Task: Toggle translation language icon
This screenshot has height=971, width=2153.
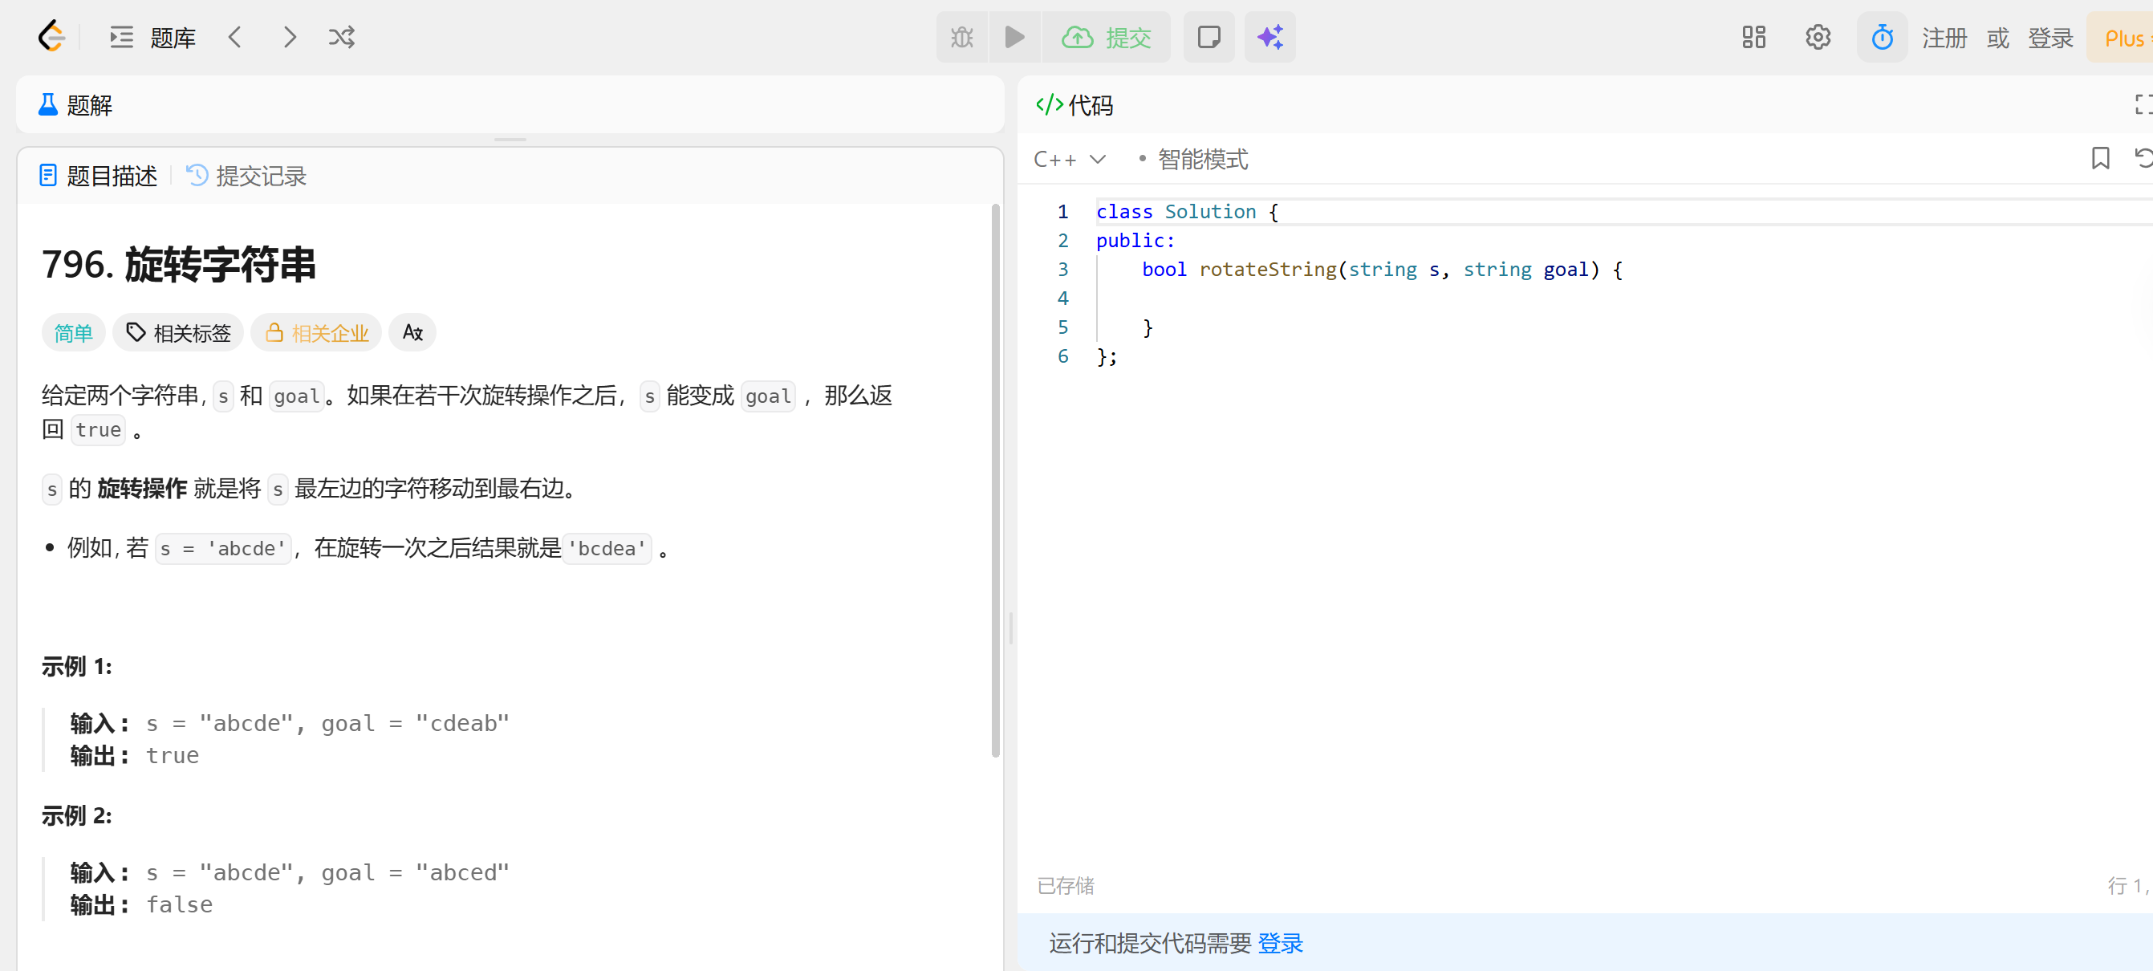Action: [412, 332]
